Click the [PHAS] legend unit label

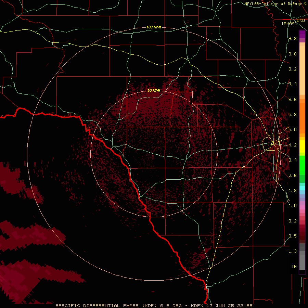(x=289, y=24)
